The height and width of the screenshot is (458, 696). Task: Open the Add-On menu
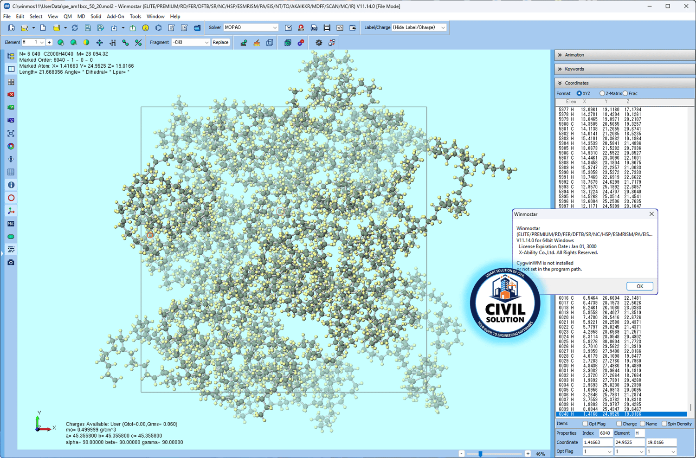coord(116,17)
